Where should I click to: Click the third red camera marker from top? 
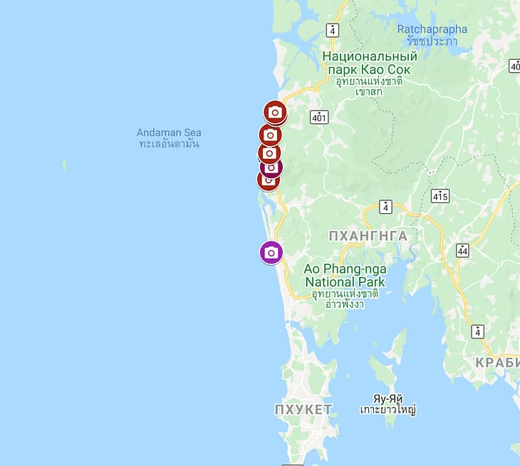[x=269, y=153]
